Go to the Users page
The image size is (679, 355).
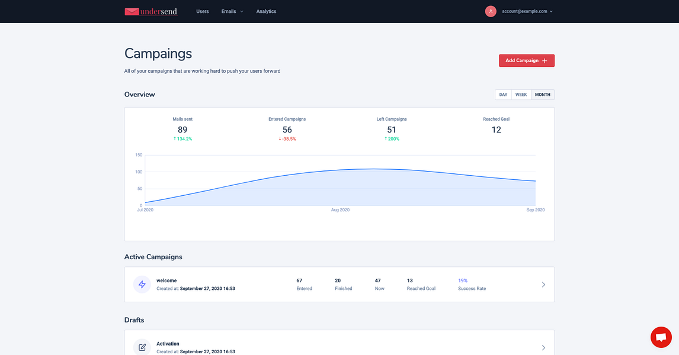pos(202,12)
